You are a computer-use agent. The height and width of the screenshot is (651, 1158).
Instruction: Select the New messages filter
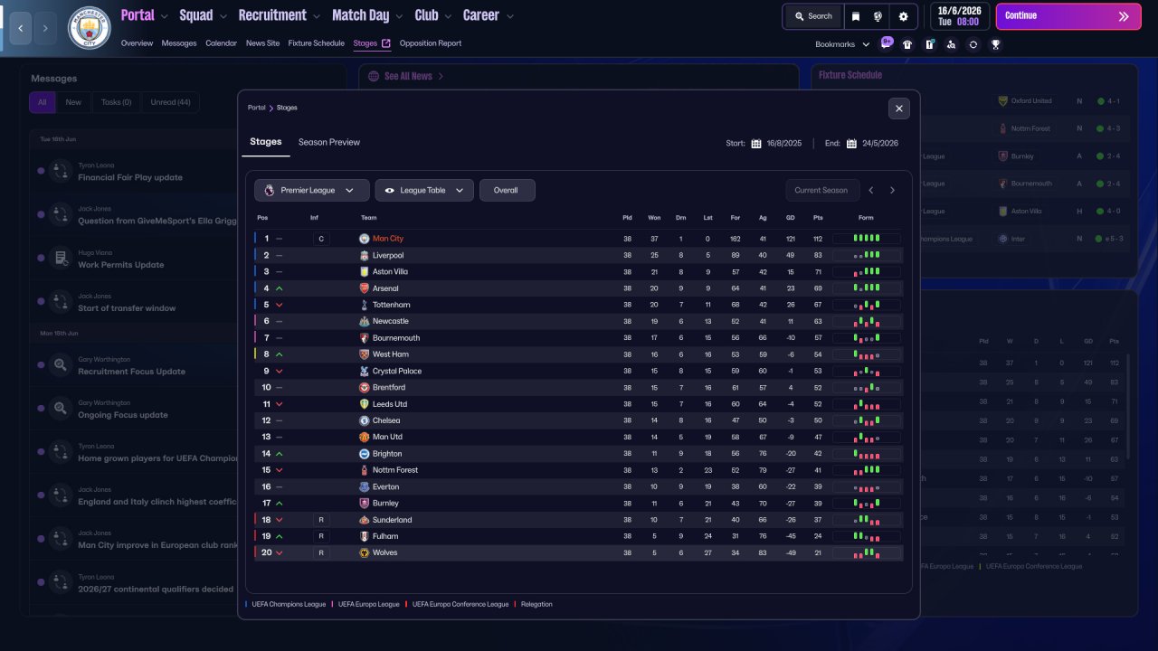(73, 102)
